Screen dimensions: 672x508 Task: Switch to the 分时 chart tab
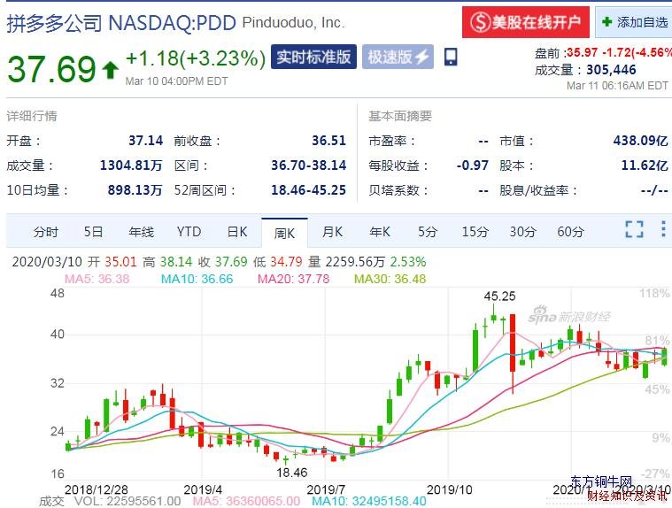tap(46, 232)
